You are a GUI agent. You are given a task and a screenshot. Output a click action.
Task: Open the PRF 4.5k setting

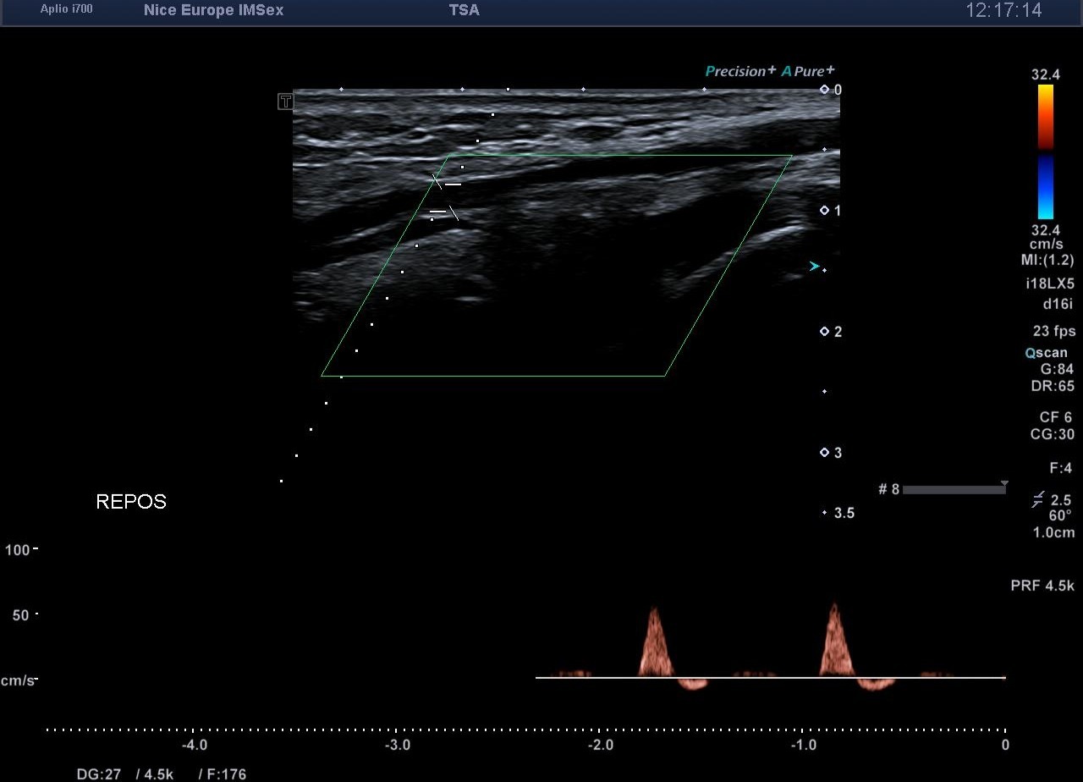point(1042,586)
